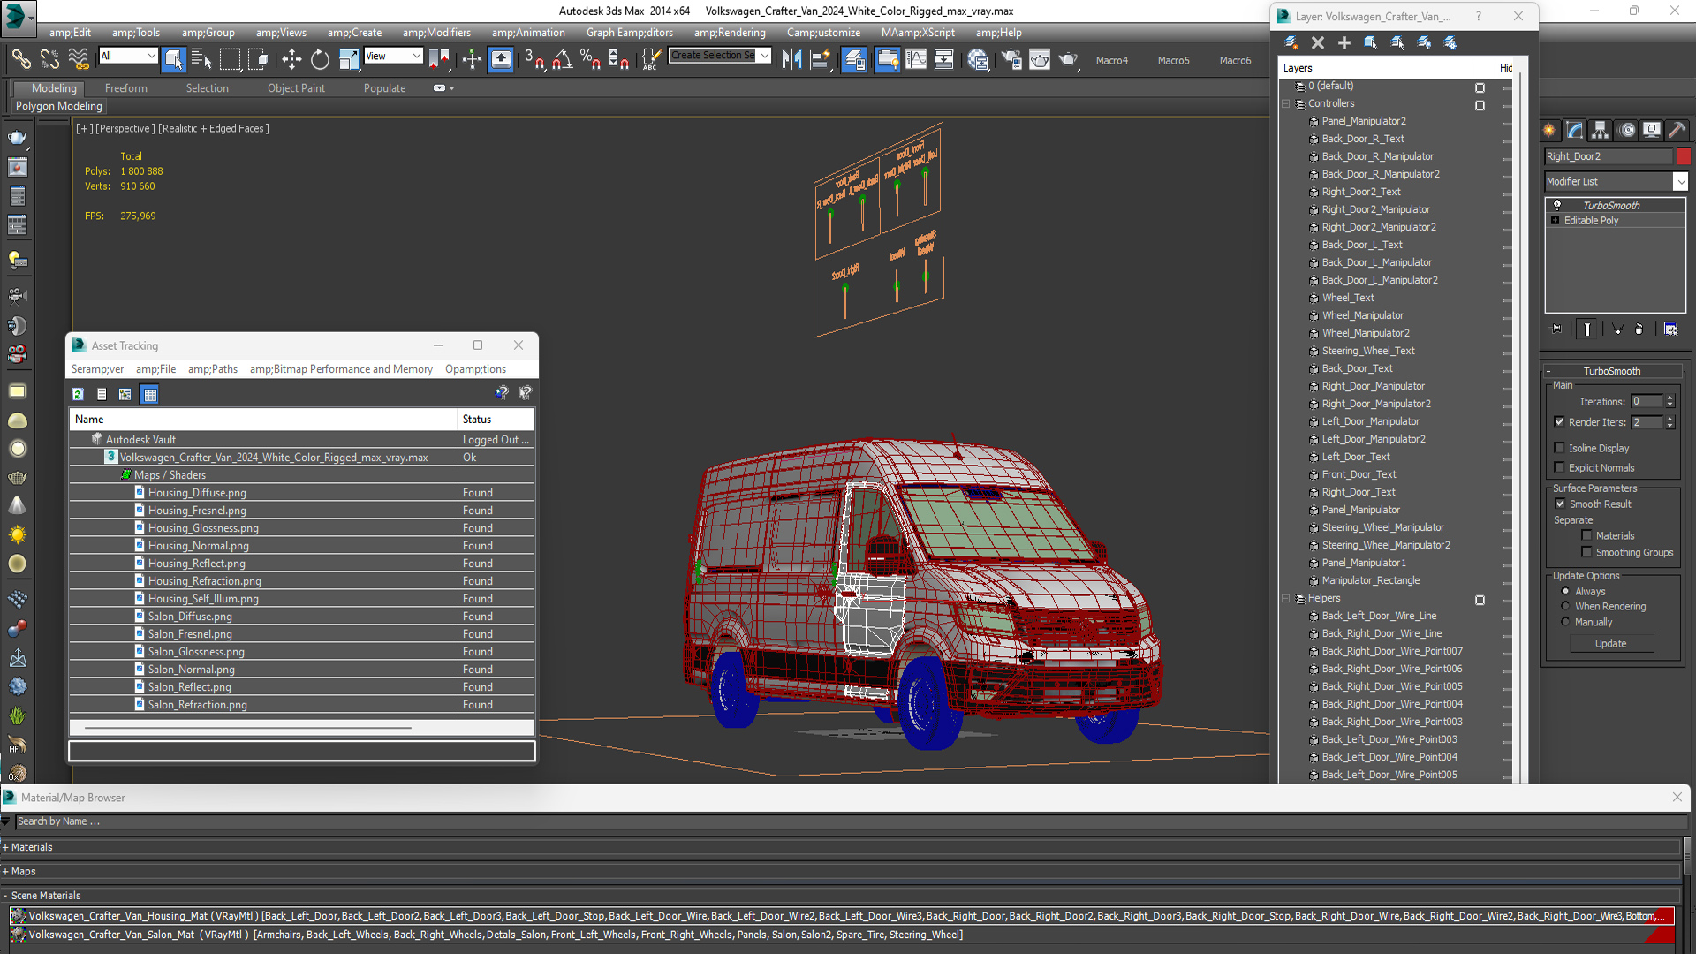Click Pin Stack icon under modifier stack
The image size is (1696, 954).
[1556, 329]
